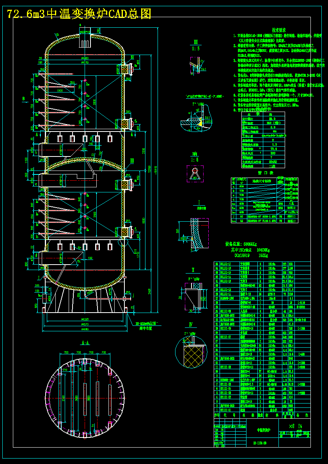Click the ø4400 diameter dimension
The image size is (328, 464).
pyautogui.click(x=85, y=58)
